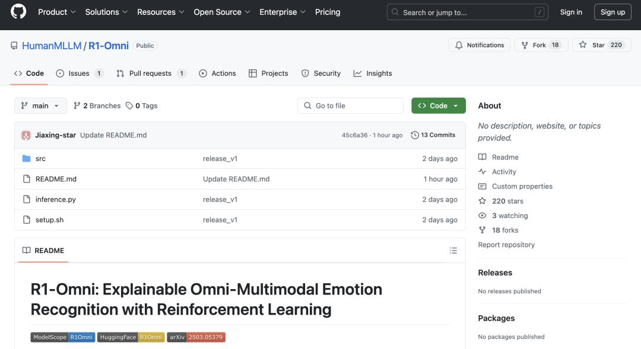View the 2 Branches list
This screenshot has width=641, height=349.
tap(97, 105)
